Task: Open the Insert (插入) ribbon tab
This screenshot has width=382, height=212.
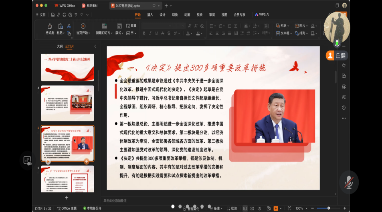Action: click(150, 15)
